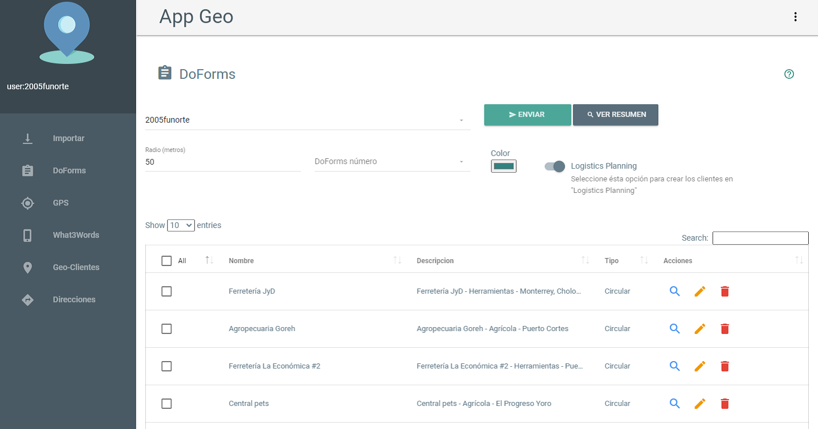This screenshot has height=429, width=818.
Task: Click the VER RESUMEN button
Action: coord(616,115)
